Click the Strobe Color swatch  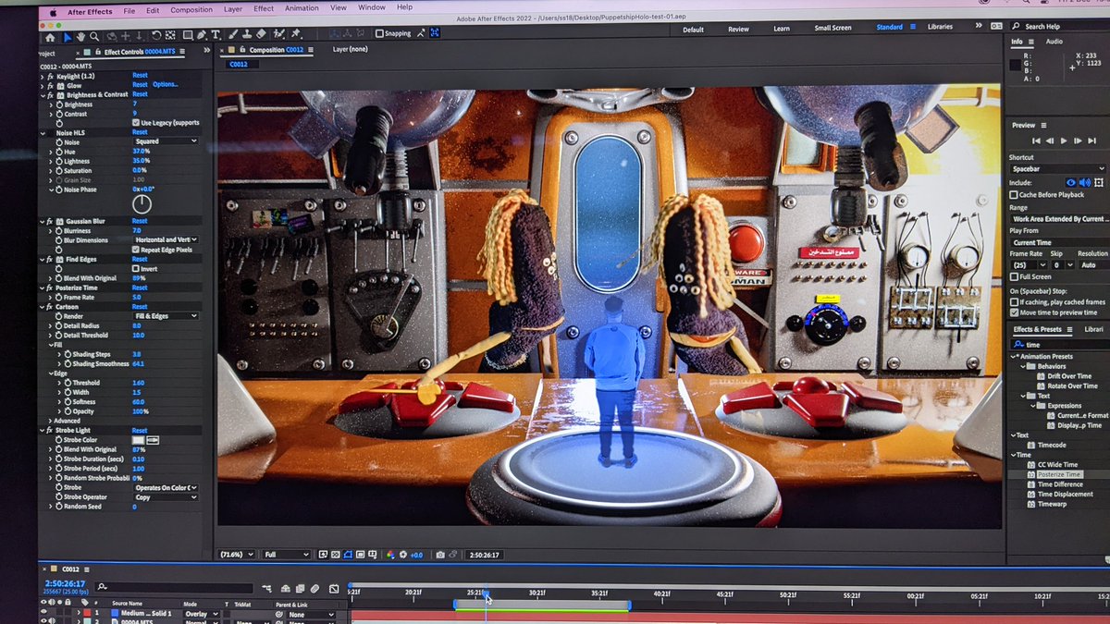(138, 440)
